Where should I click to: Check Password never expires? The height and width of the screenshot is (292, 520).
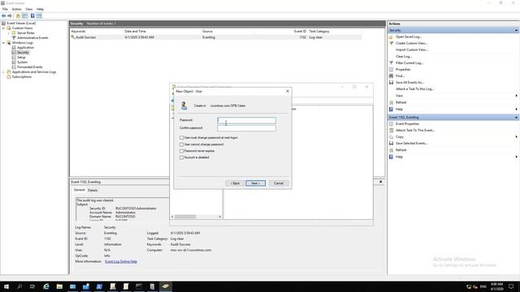[x=181, y=151]
